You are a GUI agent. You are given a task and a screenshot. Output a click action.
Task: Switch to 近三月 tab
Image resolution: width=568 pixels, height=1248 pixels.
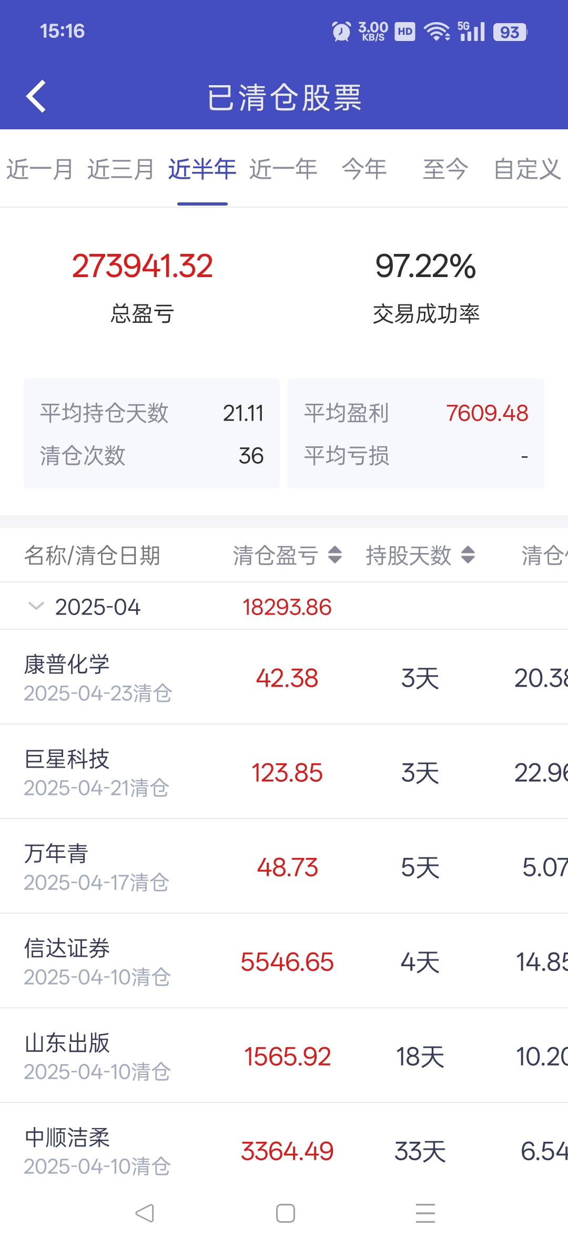click(x=120, y=169)
